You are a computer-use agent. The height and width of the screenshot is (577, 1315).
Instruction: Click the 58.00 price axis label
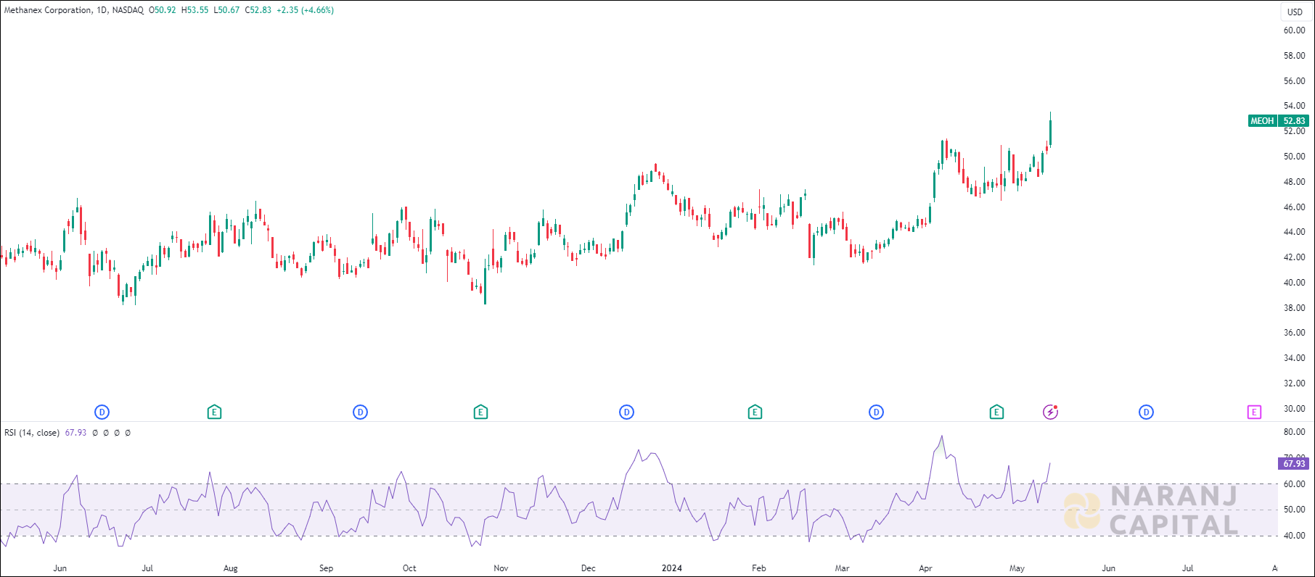(1294, 56)
